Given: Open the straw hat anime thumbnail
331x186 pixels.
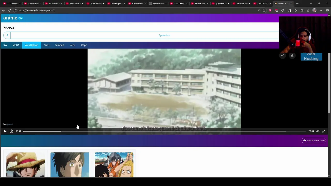Looking at the screenshot, I should [x=25, y=165].
